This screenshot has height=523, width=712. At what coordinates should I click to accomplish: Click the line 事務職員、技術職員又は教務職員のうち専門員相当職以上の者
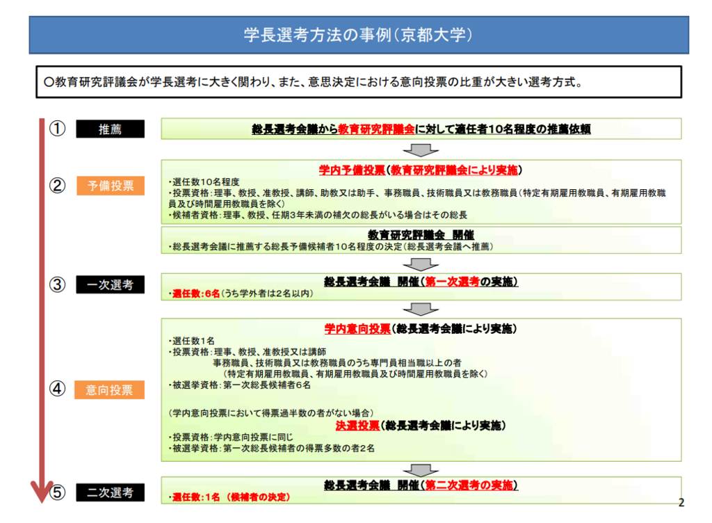(337, 363)
